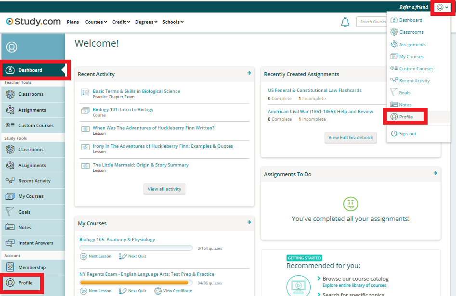The height and width of the screenshot is (296, 456).
Task: Click the Recent Activity panel arrow icon
Action: (x=249, y=73)
